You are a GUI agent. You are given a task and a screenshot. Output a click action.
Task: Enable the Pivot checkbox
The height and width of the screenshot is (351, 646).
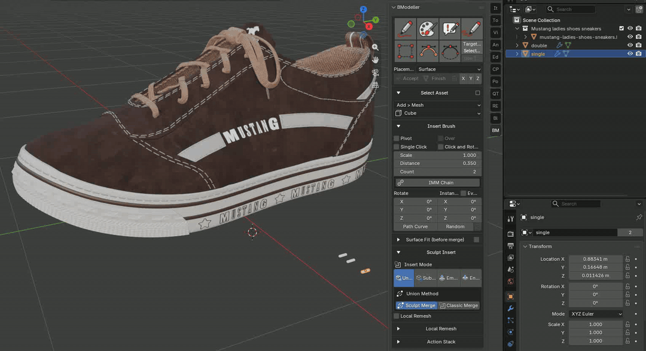(397, 138)
